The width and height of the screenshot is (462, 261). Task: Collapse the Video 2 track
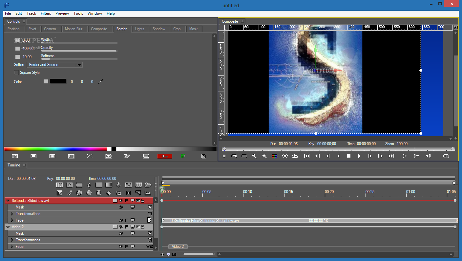(8, 227)
